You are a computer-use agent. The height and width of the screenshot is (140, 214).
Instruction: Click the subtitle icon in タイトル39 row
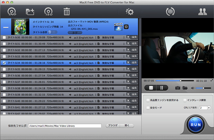pyautogui.click(x=98, y=95)
